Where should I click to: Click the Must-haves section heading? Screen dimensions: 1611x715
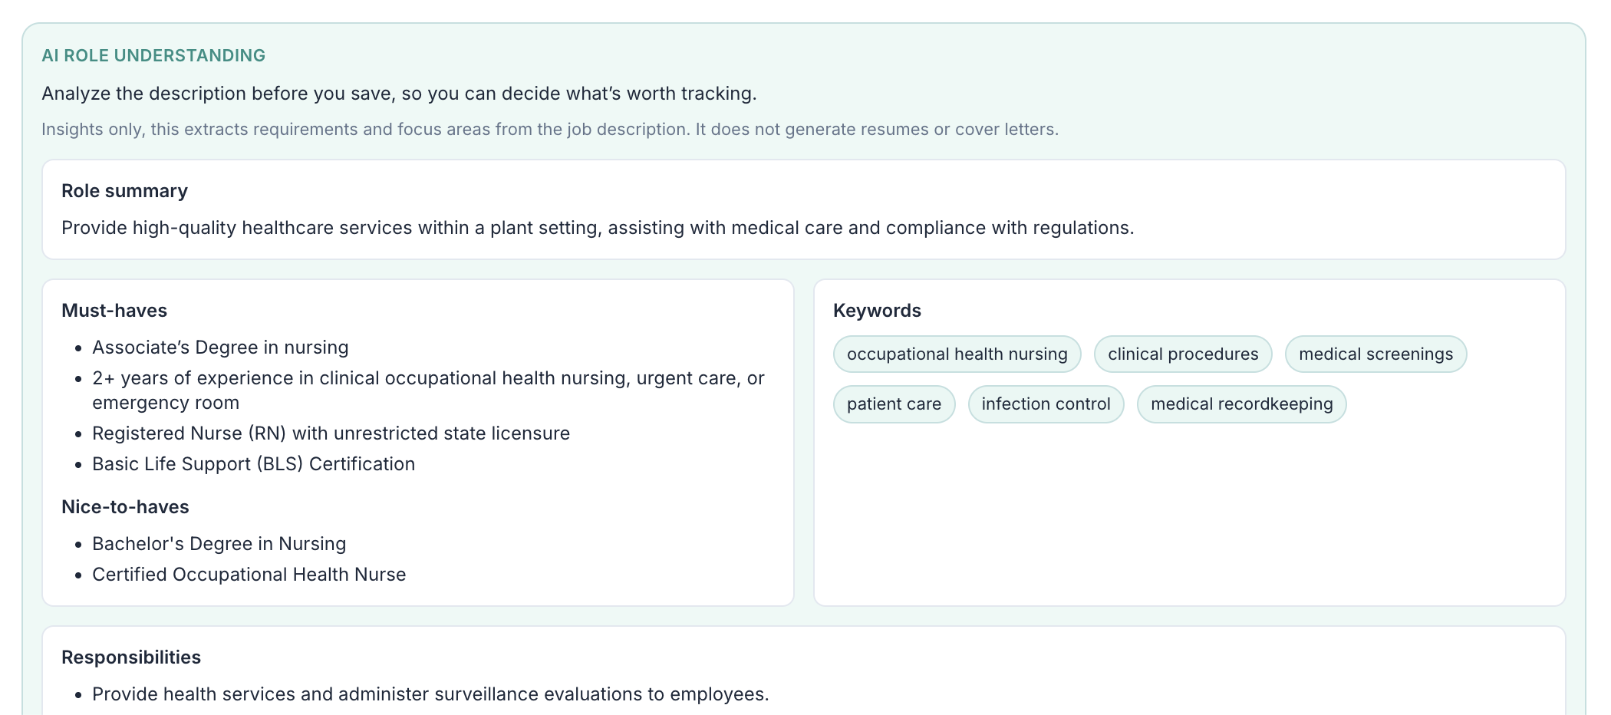coord(114,311)
